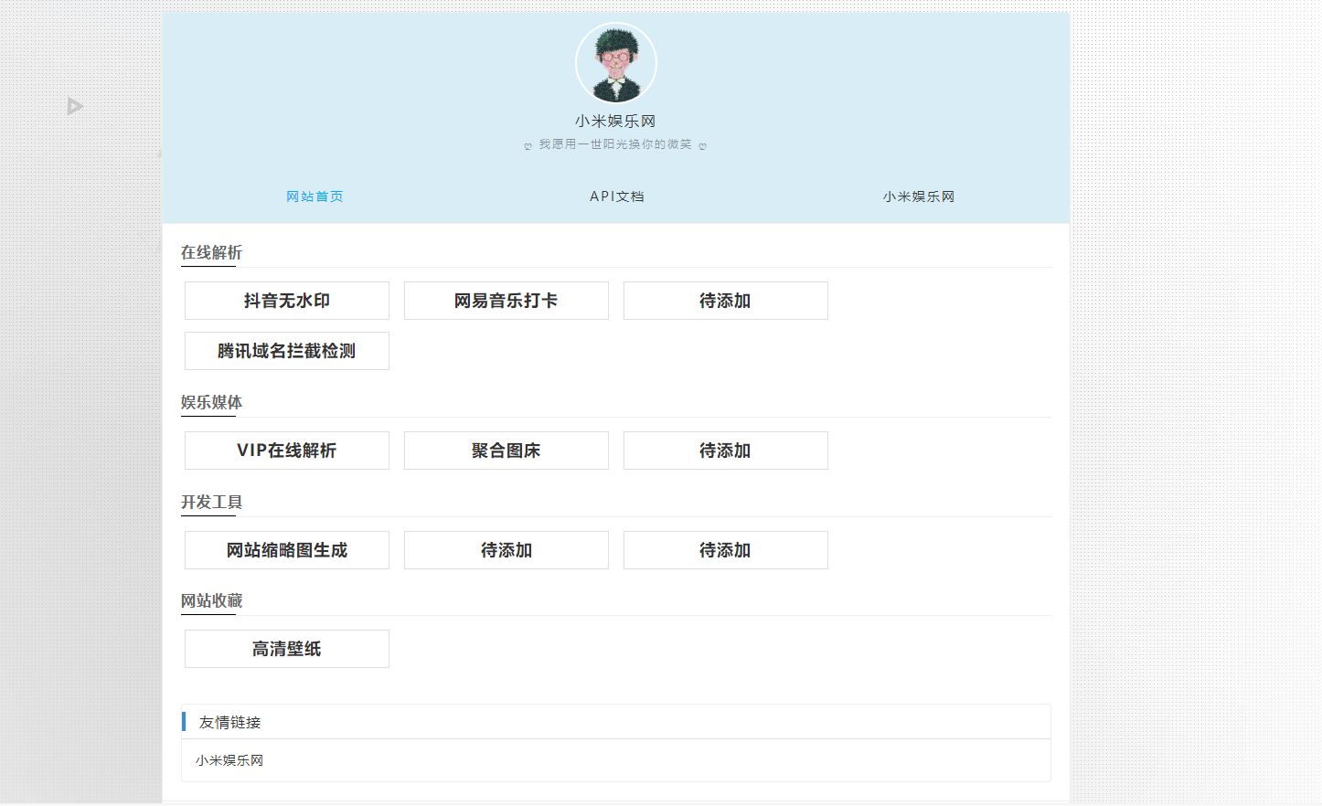Image resolution: width=1322 pixels, height=806 pixels.
Task: Click the middle 待添加 placeholder under 开发工具
Action: click(506, 550)
